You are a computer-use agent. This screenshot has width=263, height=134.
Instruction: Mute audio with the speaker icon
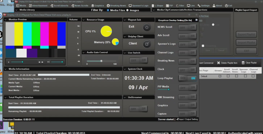tap(48, 62)
